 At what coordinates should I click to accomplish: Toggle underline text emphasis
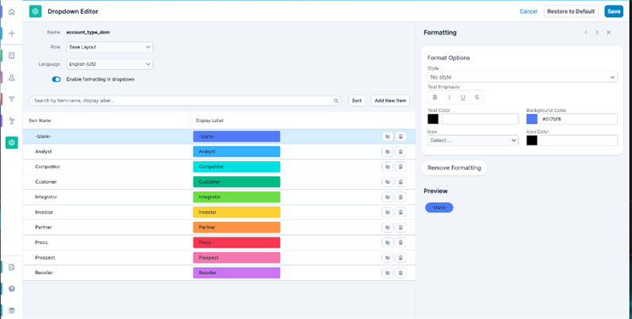pyautogui.click(x=463, y=98)
